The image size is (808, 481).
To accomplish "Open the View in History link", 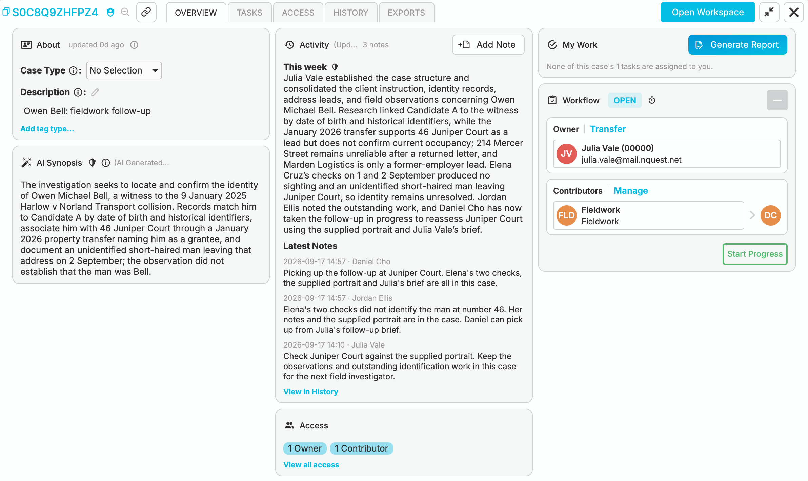I will (x=310, y=392).
